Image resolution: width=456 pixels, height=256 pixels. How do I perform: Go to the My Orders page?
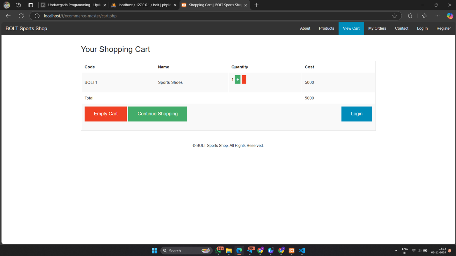377,28
